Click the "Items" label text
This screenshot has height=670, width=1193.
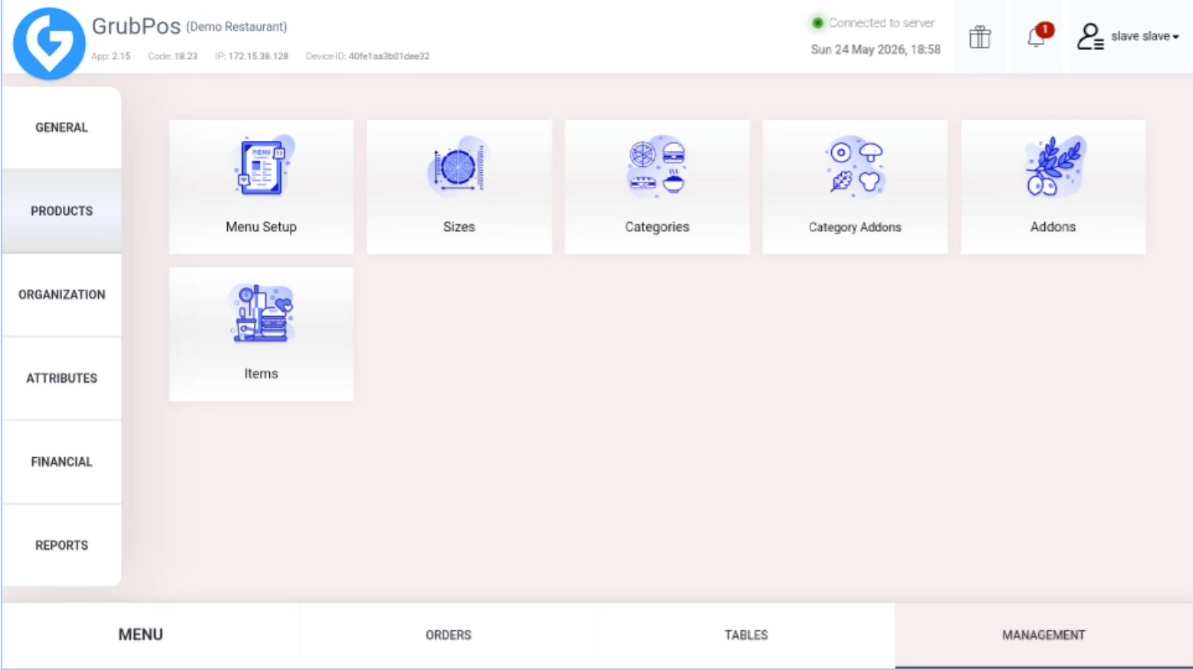coord(261,374)
